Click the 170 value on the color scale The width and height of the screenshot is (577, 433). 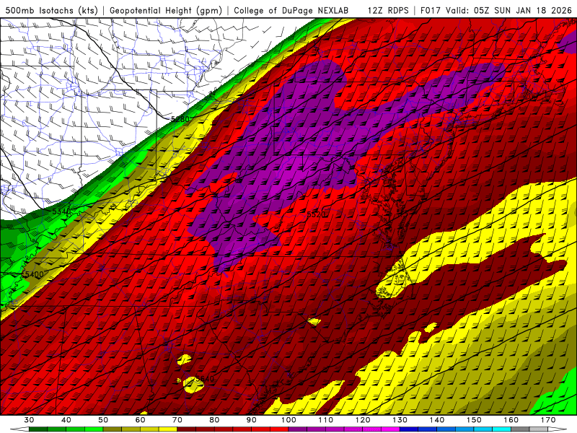[x=548, y=420]
